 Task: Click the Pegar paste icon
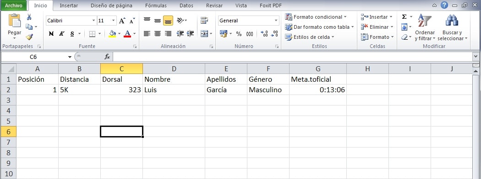tap(14, 21)
